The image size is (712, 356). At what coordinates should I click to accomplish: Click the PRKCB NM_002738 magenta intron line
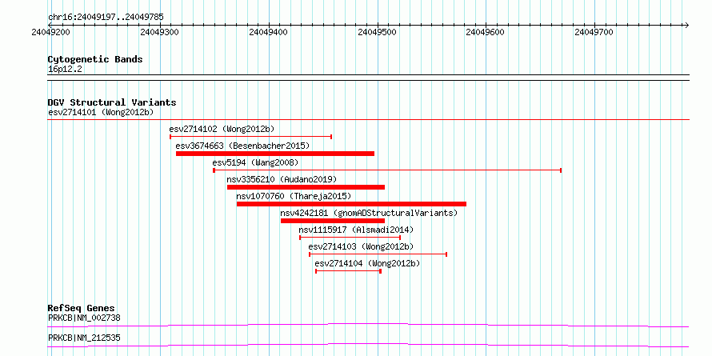pyautogui.click(x=368, y=325)
